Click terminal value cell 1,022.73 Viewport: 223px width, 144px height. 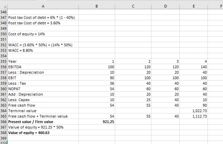pos(194,111)
